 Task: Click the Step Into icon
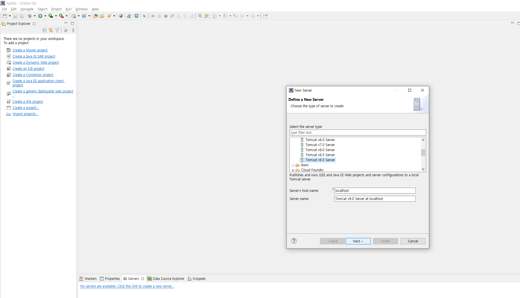point(179,16)
